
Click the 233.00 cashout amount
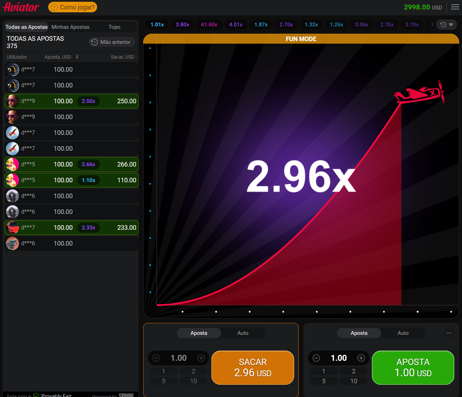pyautogui.click(x=127, y=228)
